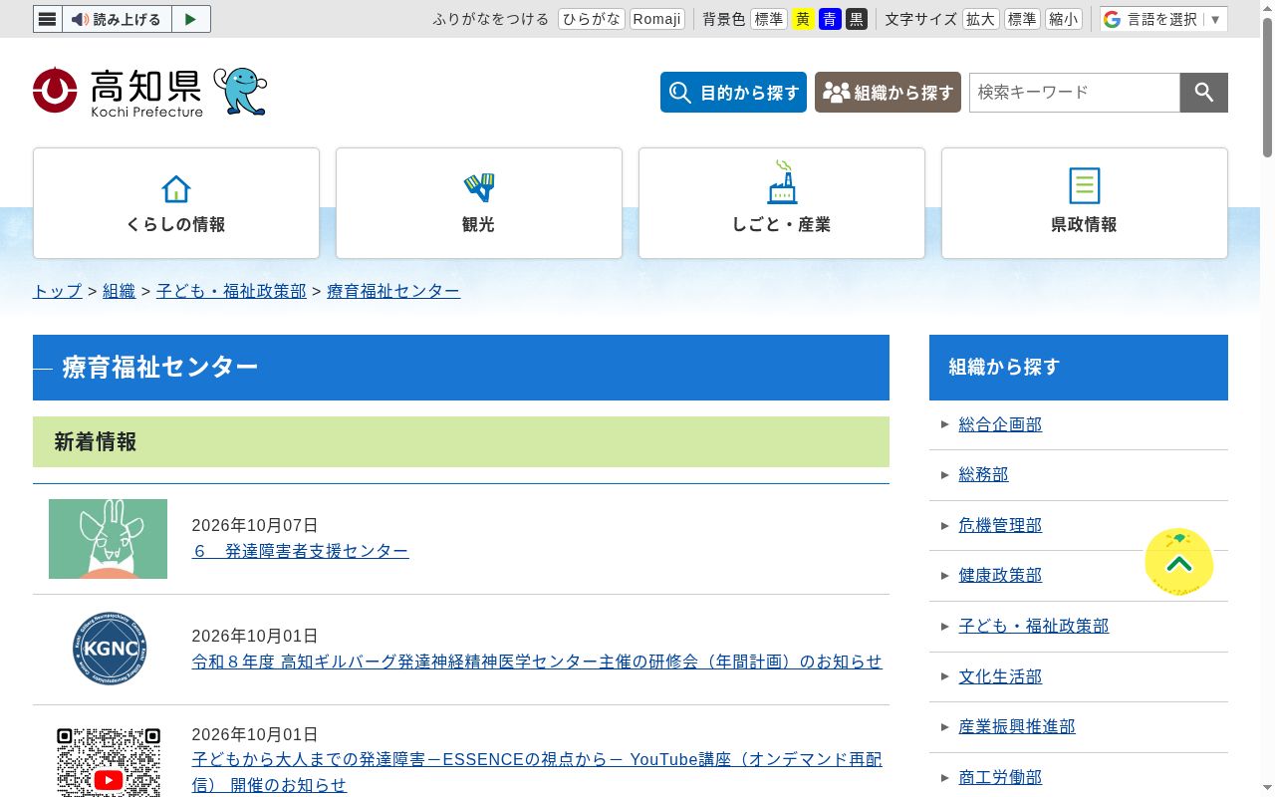Open 文化生活部 in sidebar list
Image resolution: width=1275 pixels, height=797 pixels.
tap(1000, 676)
